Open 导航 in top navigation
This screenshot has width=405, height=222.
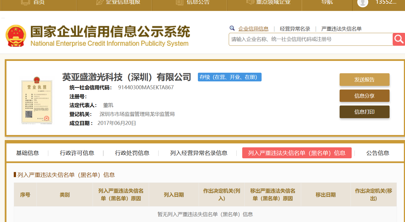click(327, 2)
